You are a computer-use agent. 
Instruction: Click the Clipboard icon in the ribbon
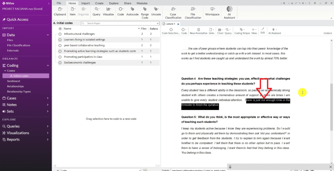(60, 9)
